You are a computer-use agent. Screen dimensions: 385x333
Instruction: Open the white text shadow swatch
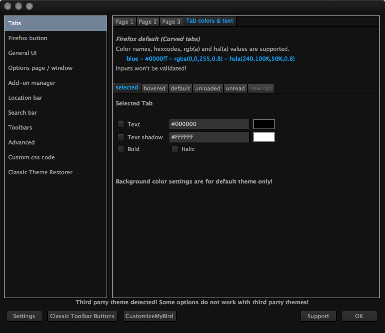click(x=264, y=137)
